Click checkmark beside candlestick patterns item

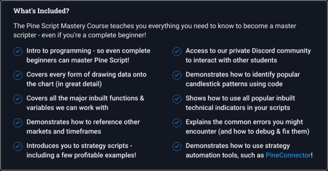[177, 75]
